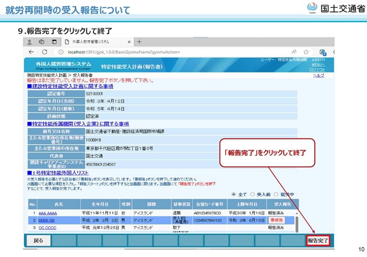
Task: Open the browser profile icon
Action: (30, 42)
